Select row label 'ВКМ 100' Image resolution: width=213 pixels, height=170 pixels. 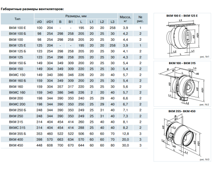pos(16,40)
